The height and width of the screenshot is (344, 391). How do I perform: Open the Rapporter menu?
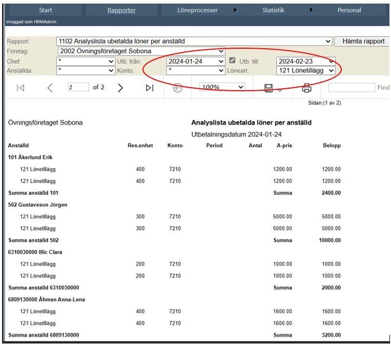(x=121, y=10)
